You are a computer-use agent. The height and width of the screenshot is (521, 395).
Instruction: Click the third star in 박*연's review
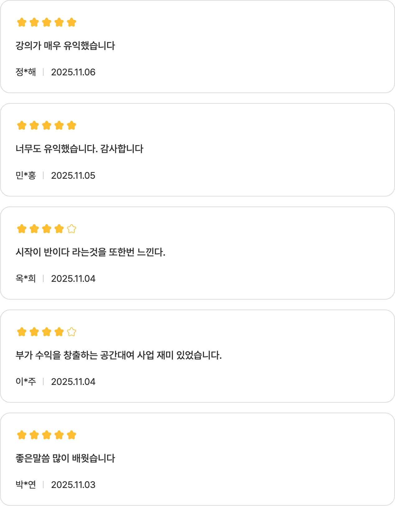[47, 435]
